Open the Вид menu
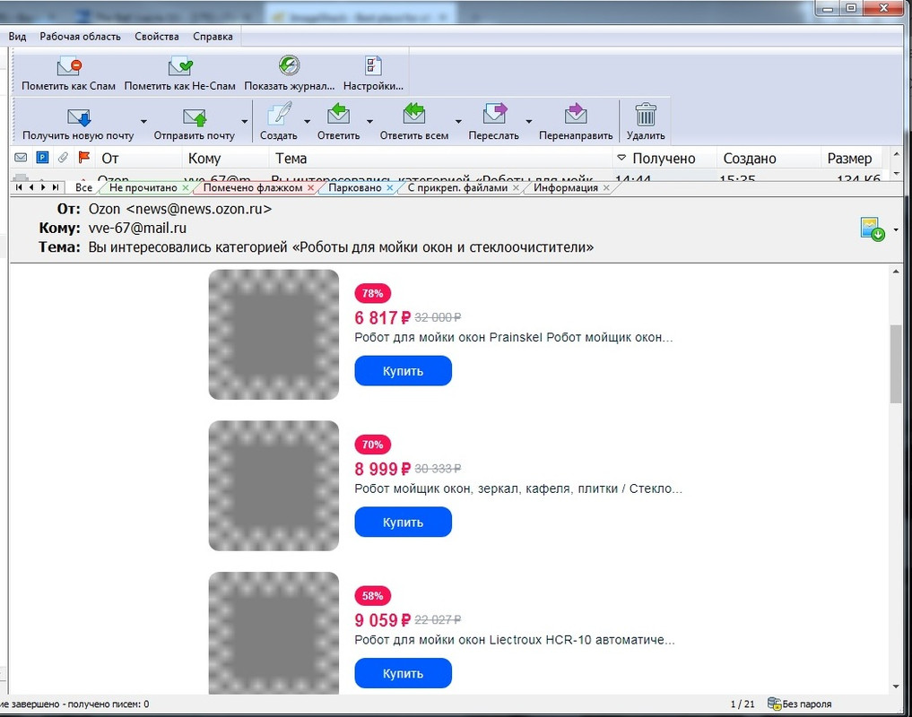Viewport: 912px width, 717px height. click(x=17, y=36)
